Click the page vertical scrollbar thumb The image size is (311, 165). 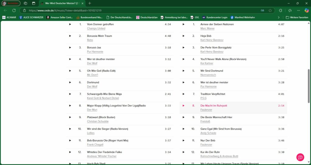coord(309,86)
